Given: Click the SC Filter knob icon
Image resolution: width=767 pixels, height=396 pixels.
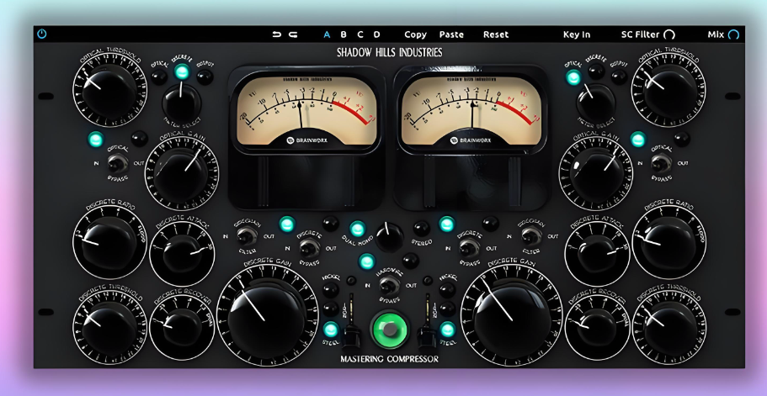Looking at the screenshot, I should 669,34.
